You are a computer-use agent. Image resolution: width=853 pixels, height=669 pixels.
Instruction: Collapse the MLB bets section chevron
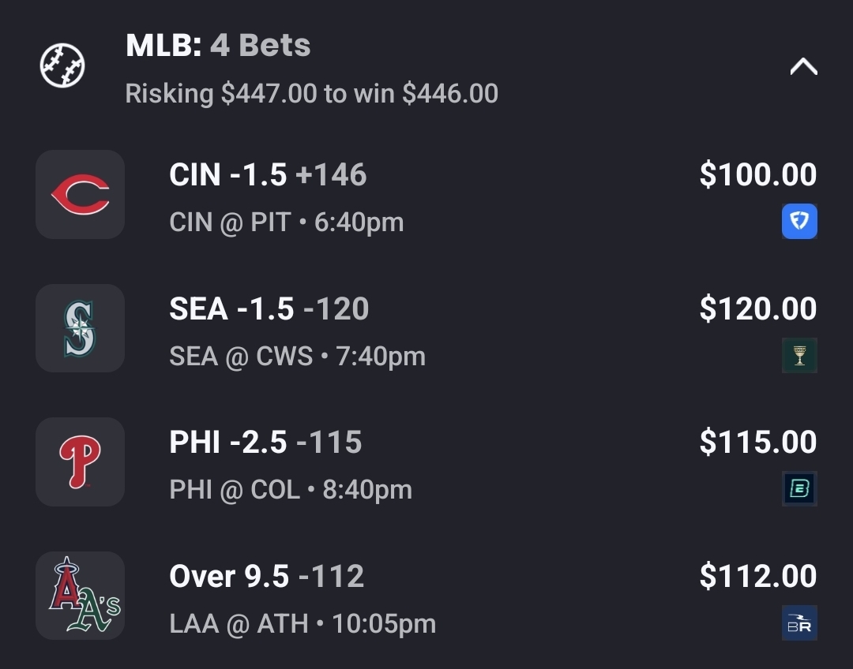tap(803, 68)
